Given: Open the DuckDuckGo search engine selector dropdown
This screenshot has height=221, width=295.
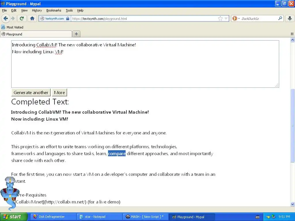Looking at the screenshot, I should [236, 18].
